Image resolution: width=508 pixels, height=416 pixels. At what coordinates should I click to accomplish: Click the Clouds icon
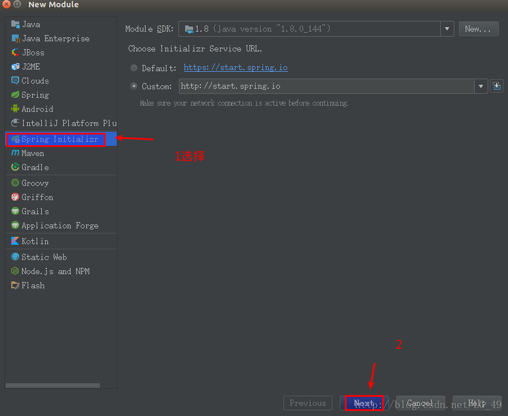tap(15, 80)
